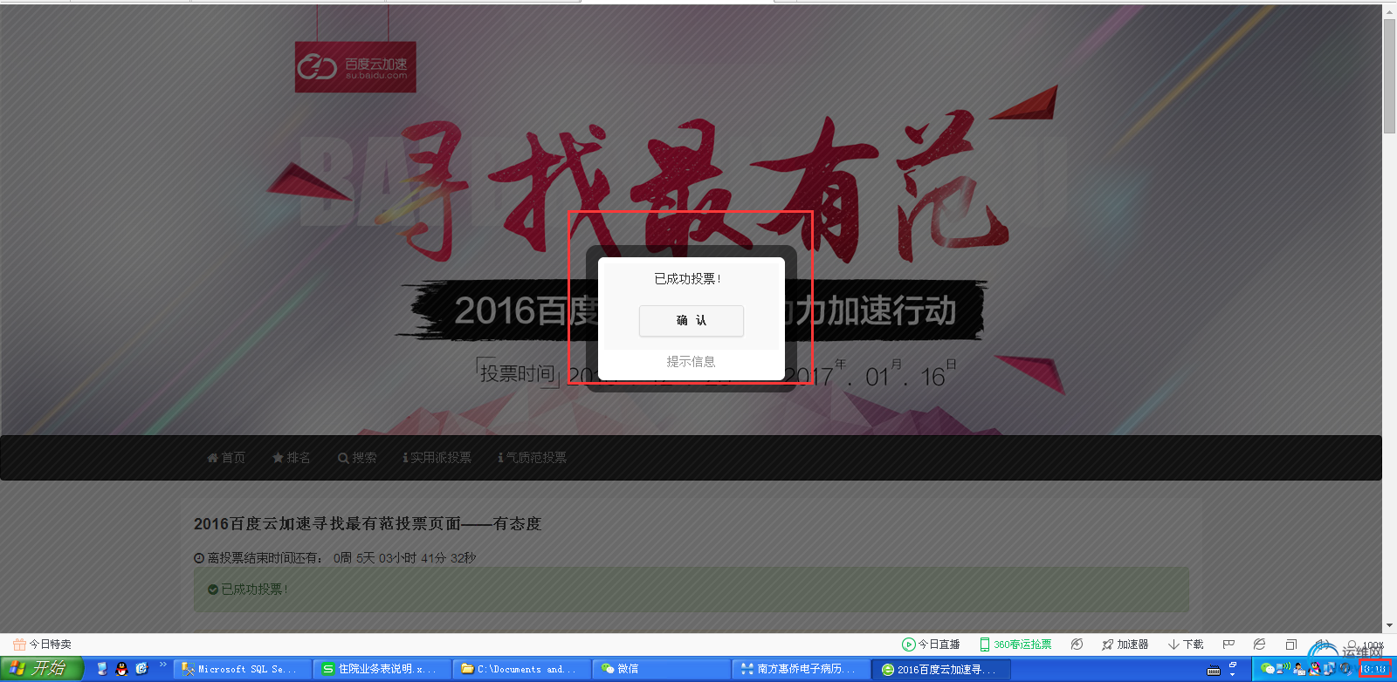1397x682 pixels.
Task: Click the scrollbar down arrow
Action: (x=1389, y=625)
